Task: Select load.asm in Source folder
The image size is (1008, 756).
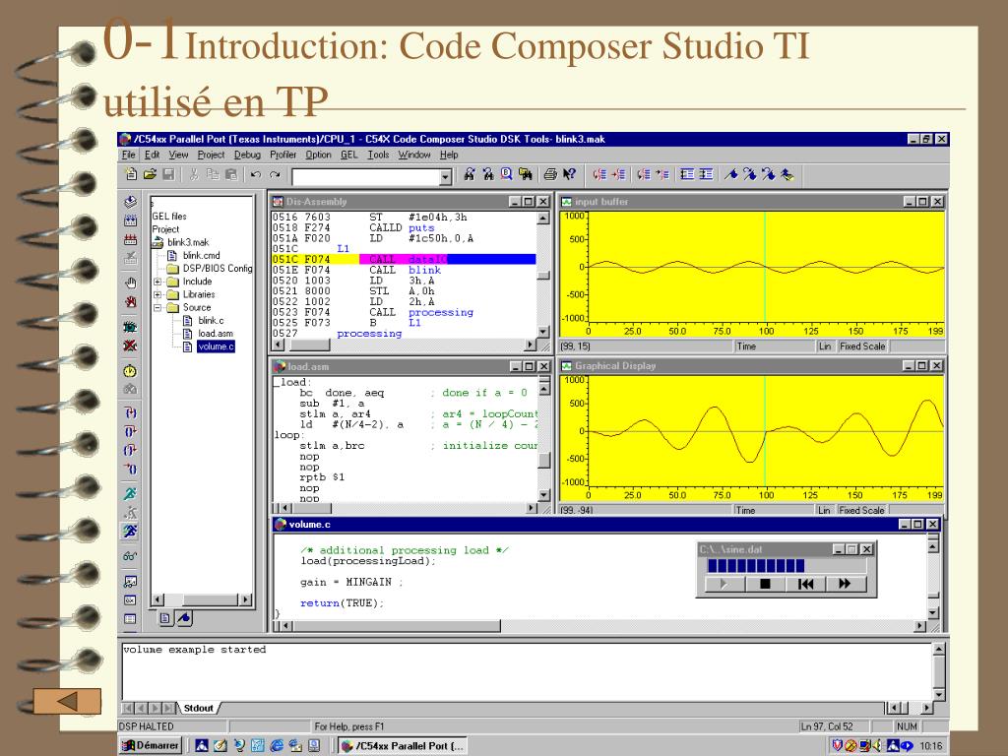Action: [216, 334]
